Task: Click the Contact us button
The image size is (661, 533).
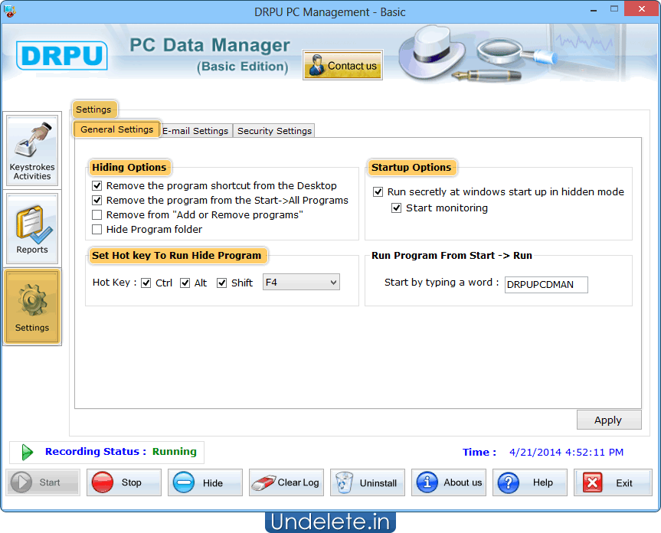Action: [x=342, y=65]
